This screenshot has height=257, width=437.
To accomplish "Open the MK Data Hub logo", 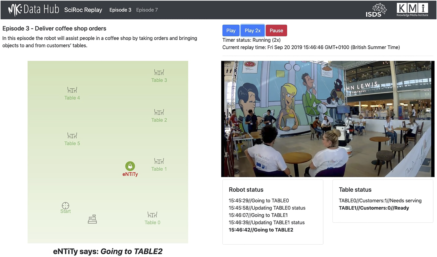I will coord(33,10).
